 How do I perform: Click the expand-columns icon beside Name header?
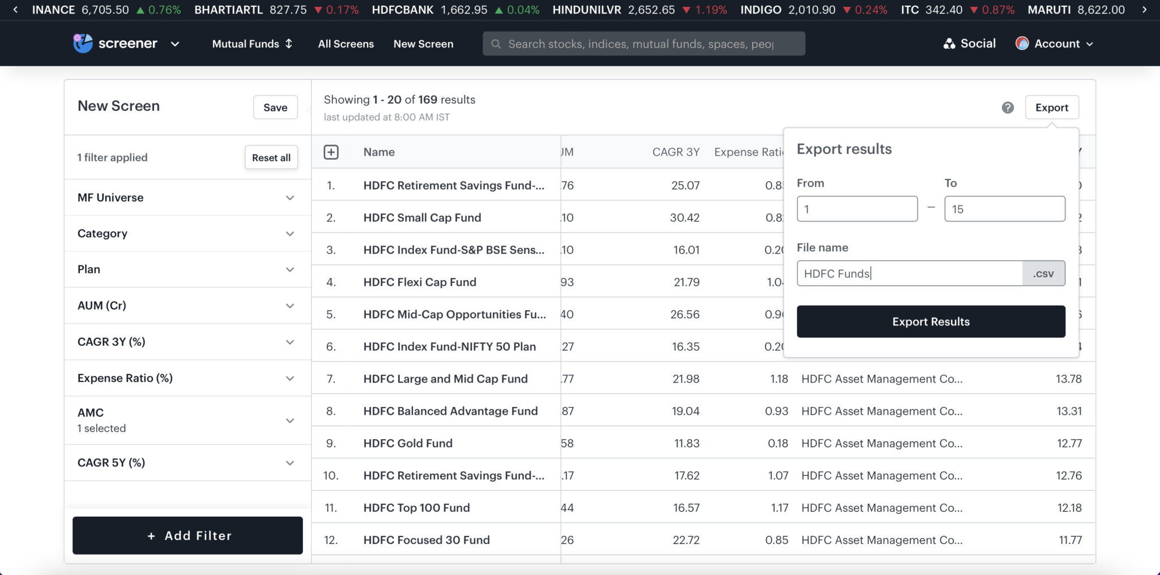pos(331,152)
